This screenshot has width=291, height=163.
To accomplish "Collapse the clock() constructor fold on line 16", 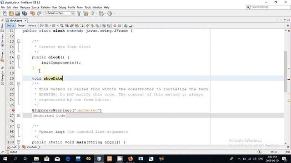I will coord(19,57).
